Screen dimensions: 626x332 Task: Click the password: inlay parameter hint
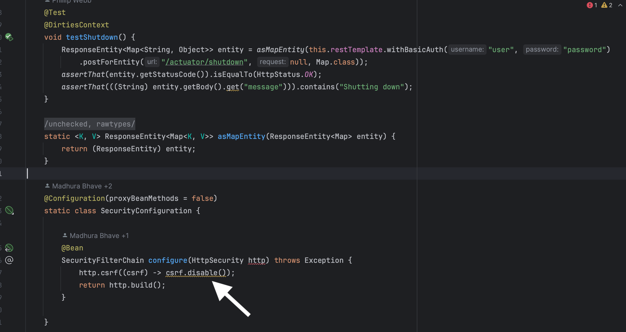(x=542, y=50)
